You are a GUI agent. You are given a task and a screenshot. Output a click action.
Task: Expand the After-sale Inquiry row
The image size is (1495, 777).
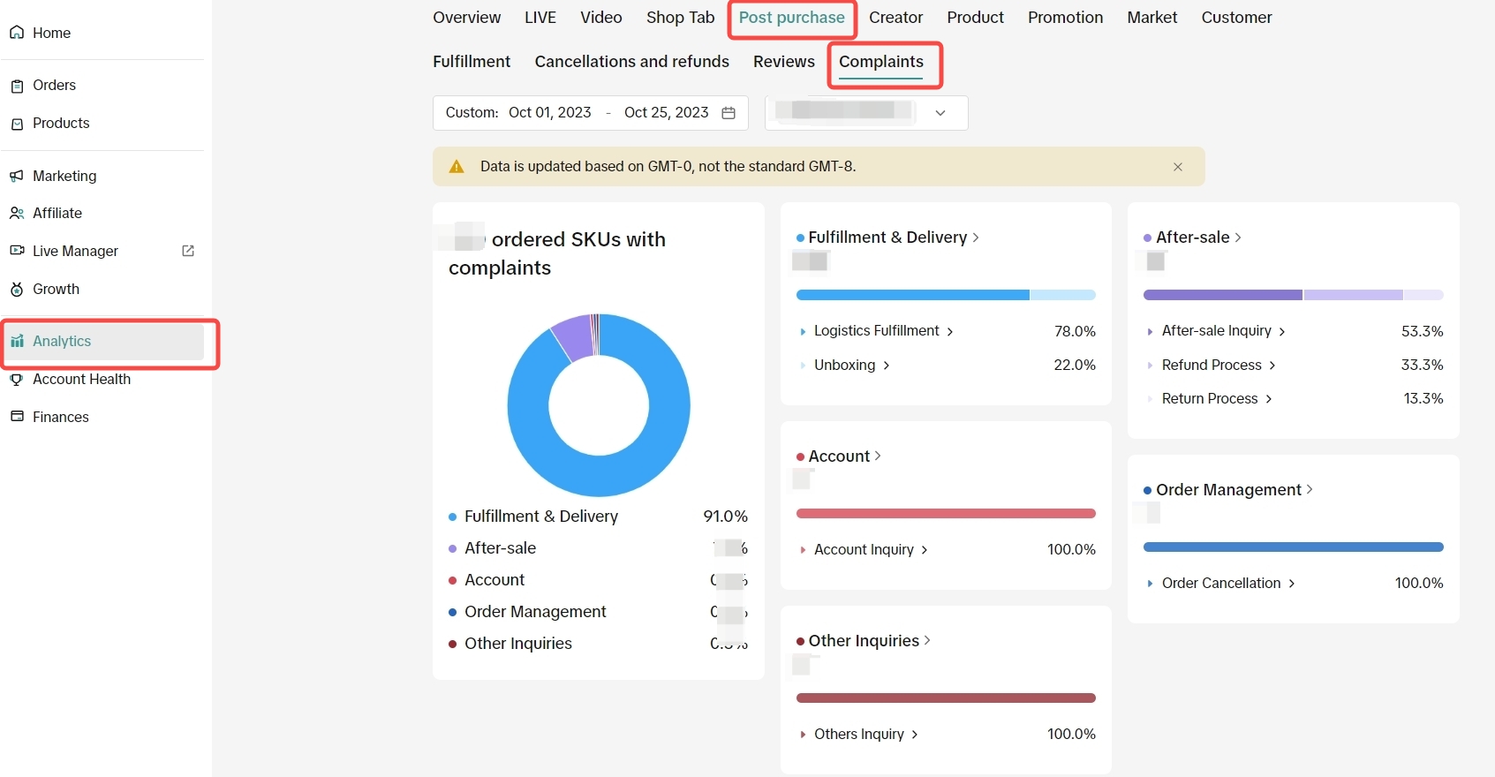click(x=1150, y=332)
